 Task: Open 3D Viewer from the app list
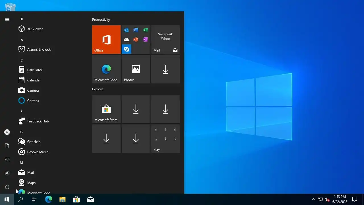click(51, 29)
